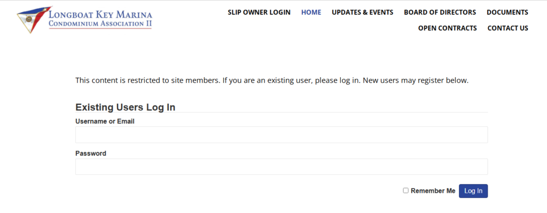Image resolution: width=547 pixels, height=213 pixels.
Task: Enable the Remember Me checkbox
Action: tap(406, 191)
